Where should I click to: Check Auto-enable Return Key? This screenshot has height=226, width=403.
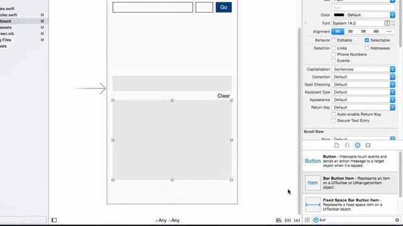coord(333,114)
